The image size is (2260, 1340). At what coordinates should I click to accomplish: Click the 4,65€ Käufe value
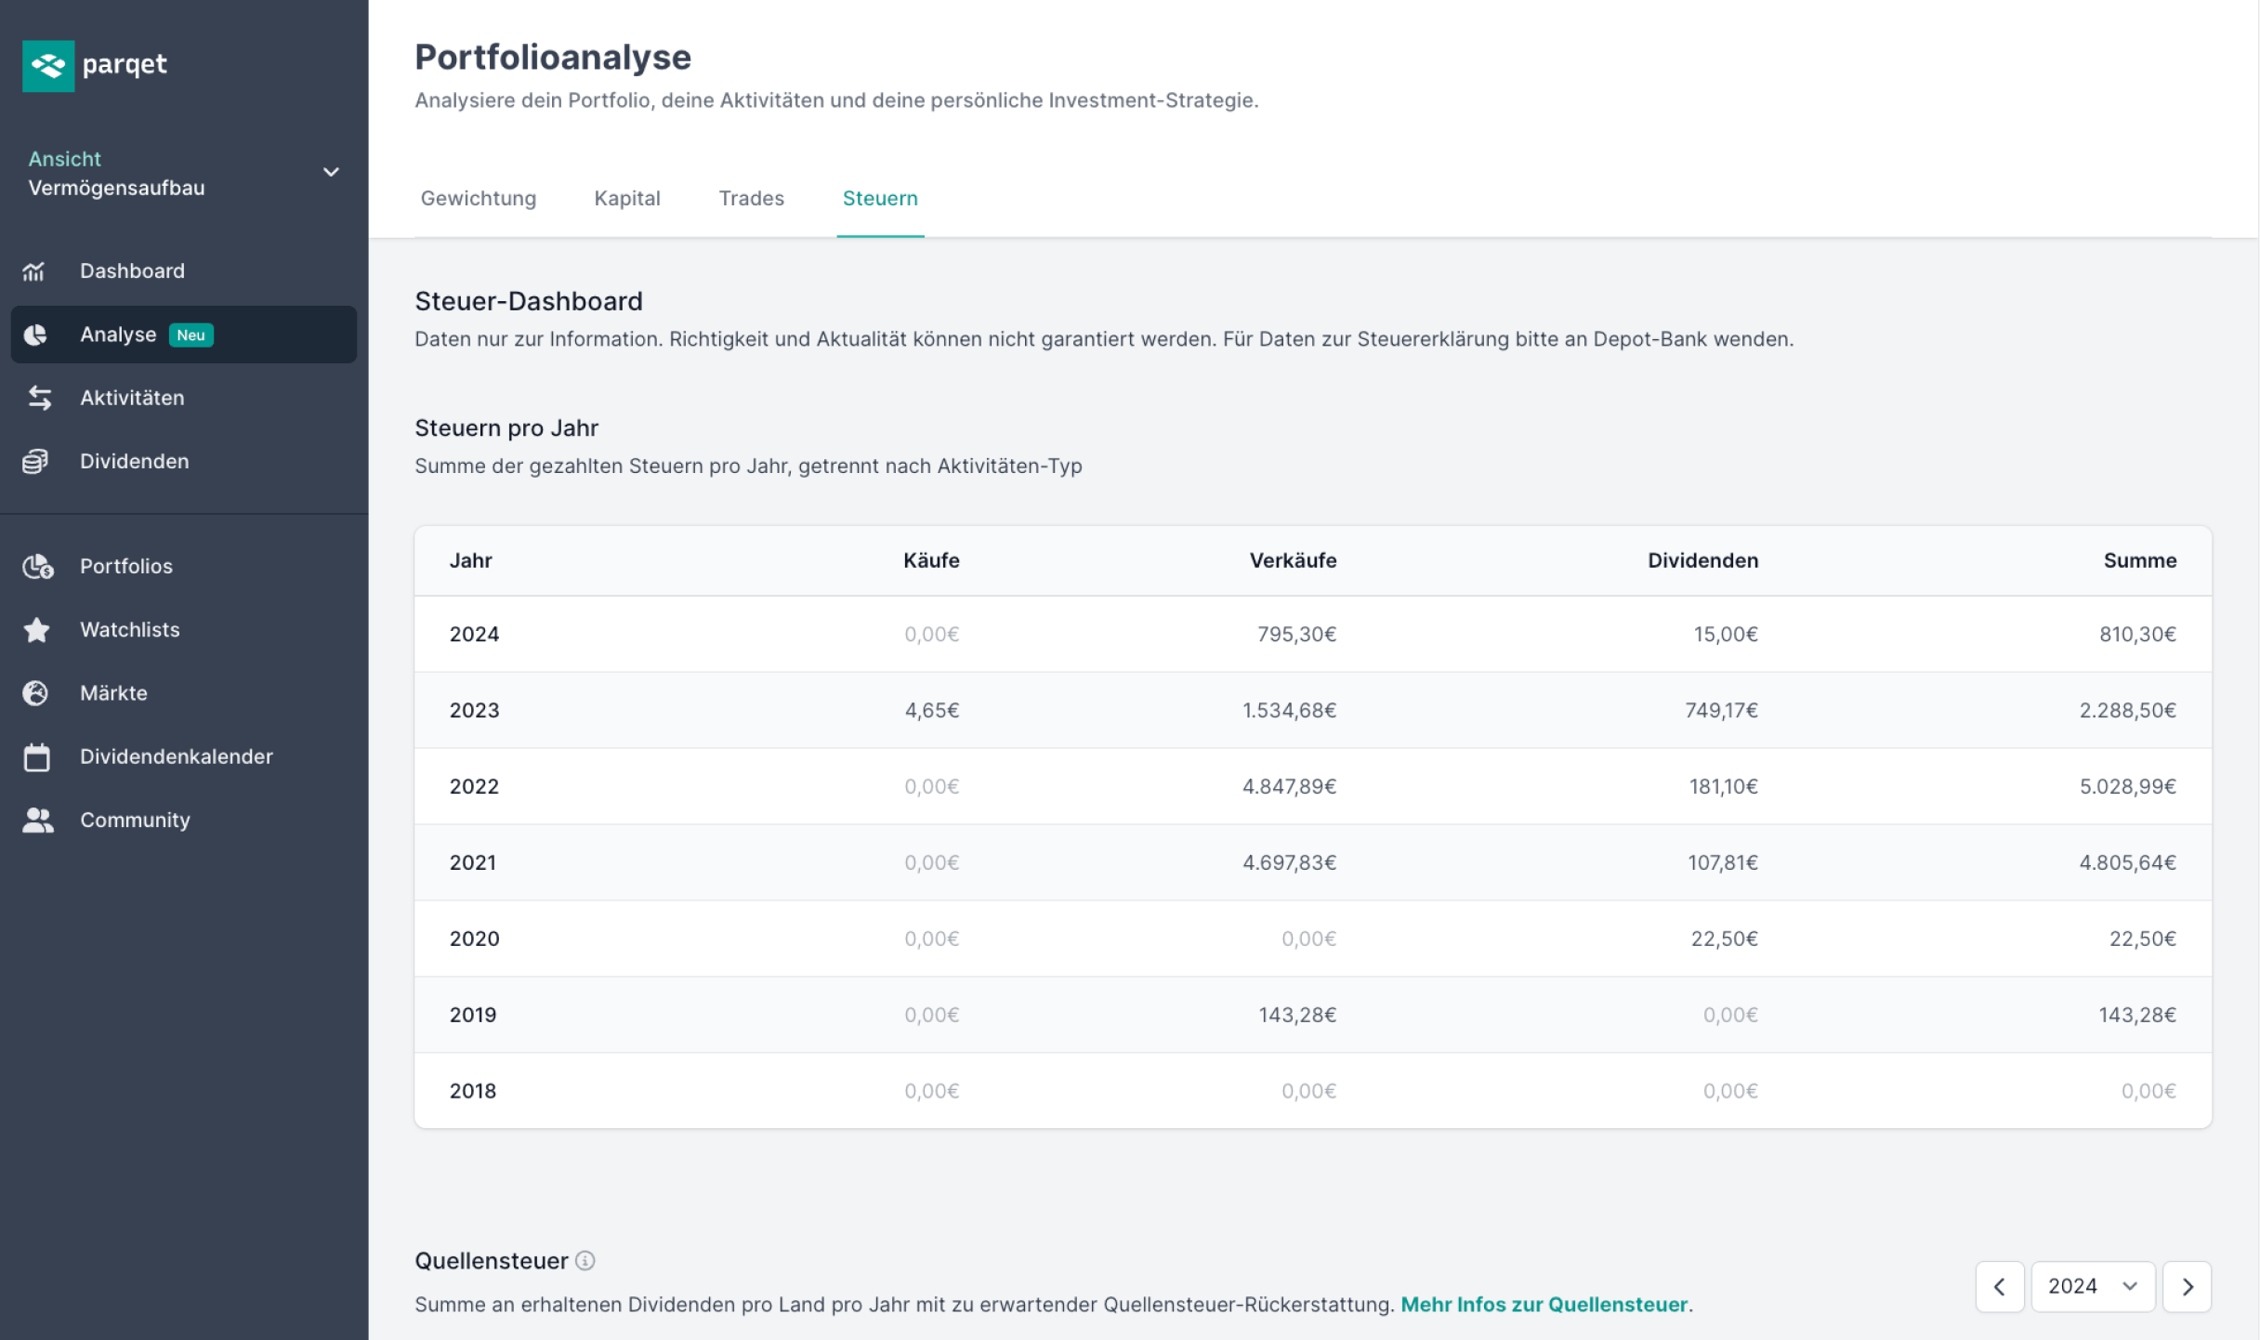tap(931, 710)
